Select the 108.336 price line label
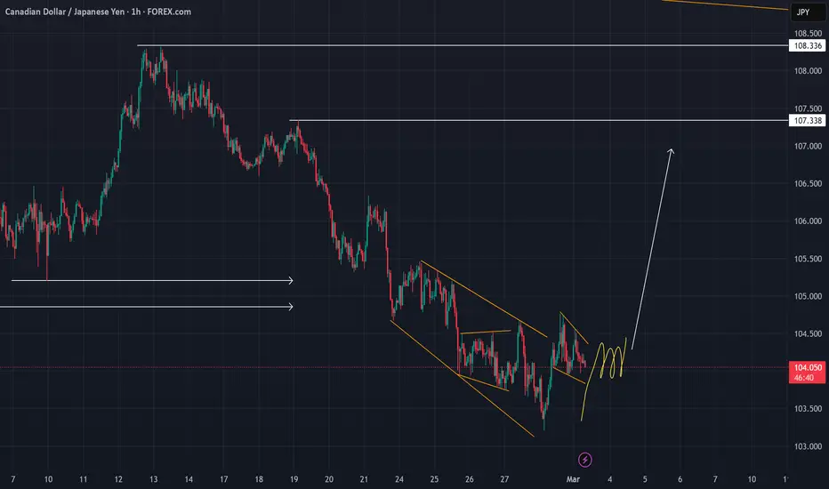 click(808, 45)
